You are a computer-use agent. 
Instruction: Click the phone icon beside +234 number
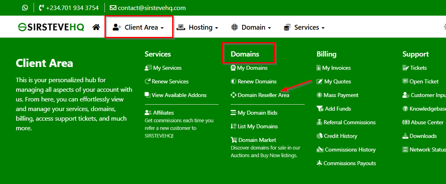point(42,8)
